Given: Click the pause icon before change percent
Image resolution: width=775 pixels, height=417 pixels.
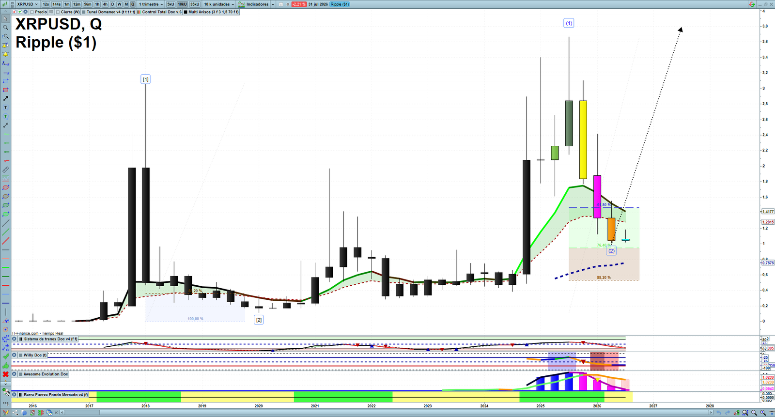Looking at the screenshot, I should (281, 4).
